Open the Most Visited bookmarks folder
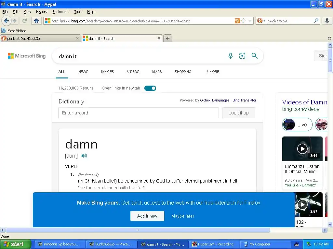The width and height of the screenshot is (333, 249). pyautogui.click(x=14, y=31)
